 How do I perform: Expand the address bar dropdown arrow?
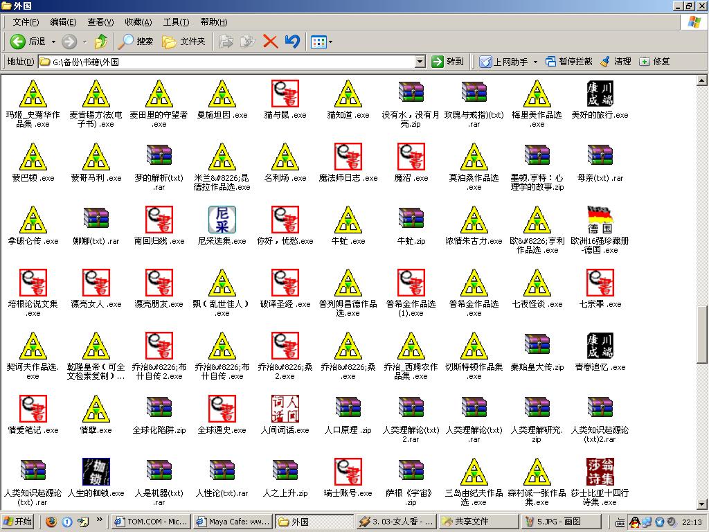pyautogui.click(x=420, y=62)
